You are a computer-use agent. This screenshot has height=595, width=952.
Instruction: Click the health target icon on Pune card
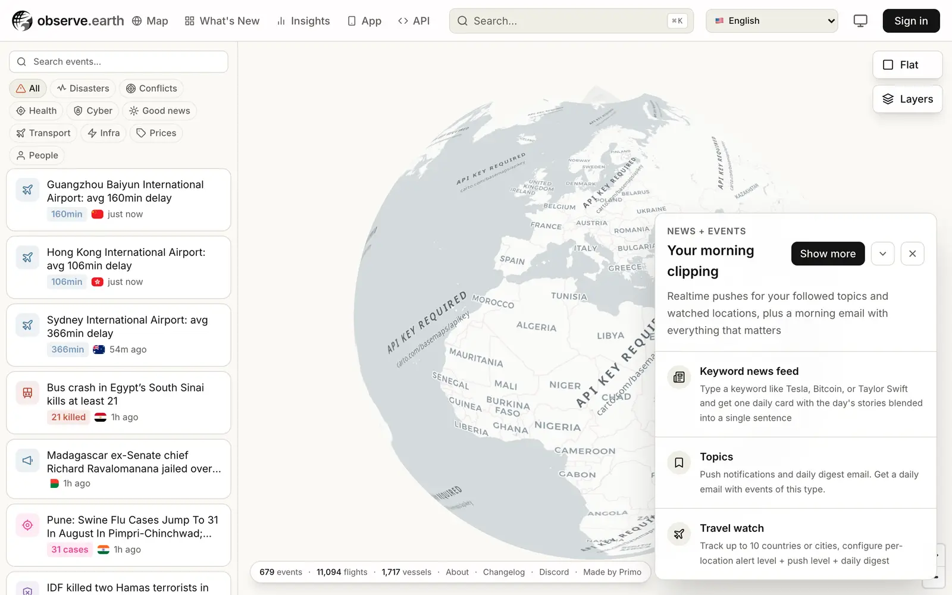pyautogui.click(x=27, y=525)
